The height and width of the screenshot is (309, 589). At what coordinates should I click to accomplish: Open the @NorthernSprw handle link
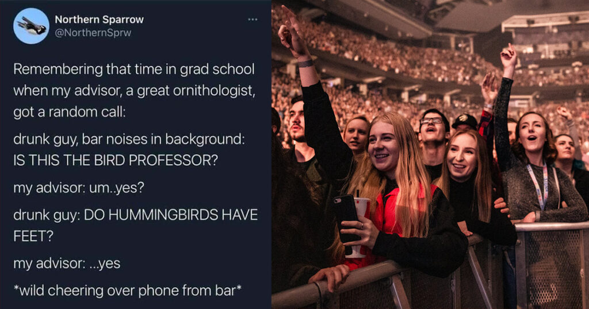coord(93,33)
